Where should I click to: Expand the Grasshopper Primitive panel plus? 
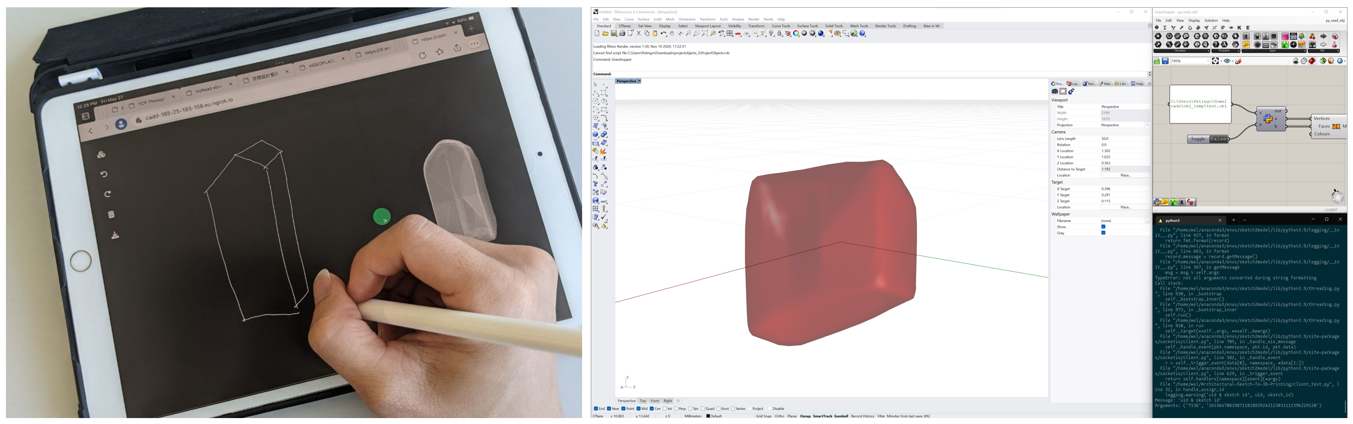point(1239,51)
